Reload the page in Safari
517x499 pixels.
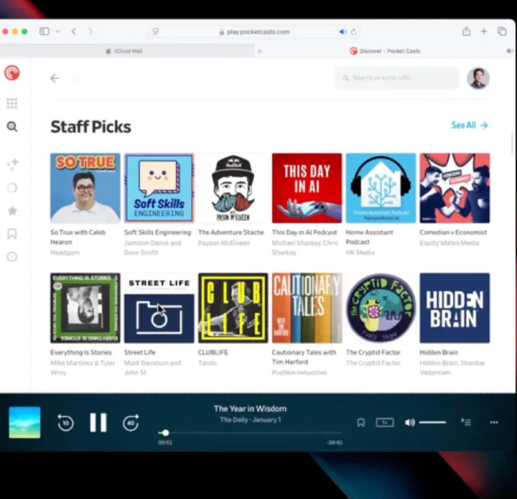(353, 32)
